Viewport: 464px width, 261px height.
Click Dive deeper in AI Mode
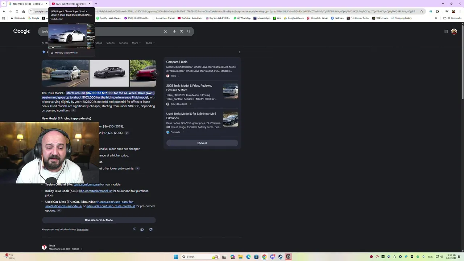point(99,220)
